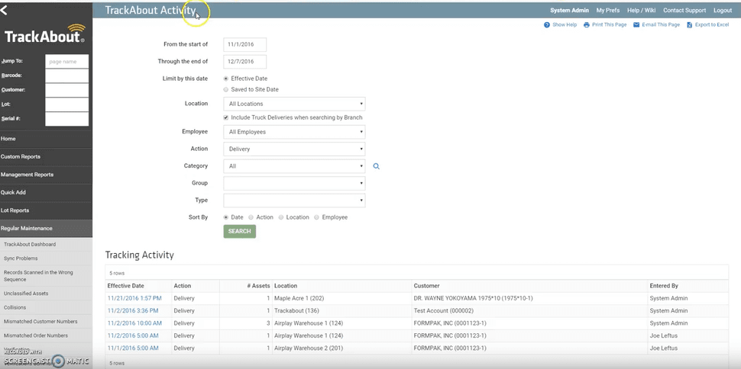Click the Print This Page printer icon

587,25
